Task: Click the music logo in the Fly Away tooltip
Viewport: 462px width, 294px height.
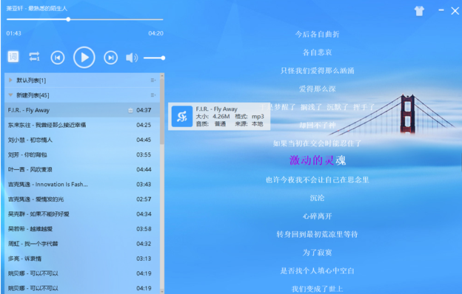Action: tap(182, 117)
